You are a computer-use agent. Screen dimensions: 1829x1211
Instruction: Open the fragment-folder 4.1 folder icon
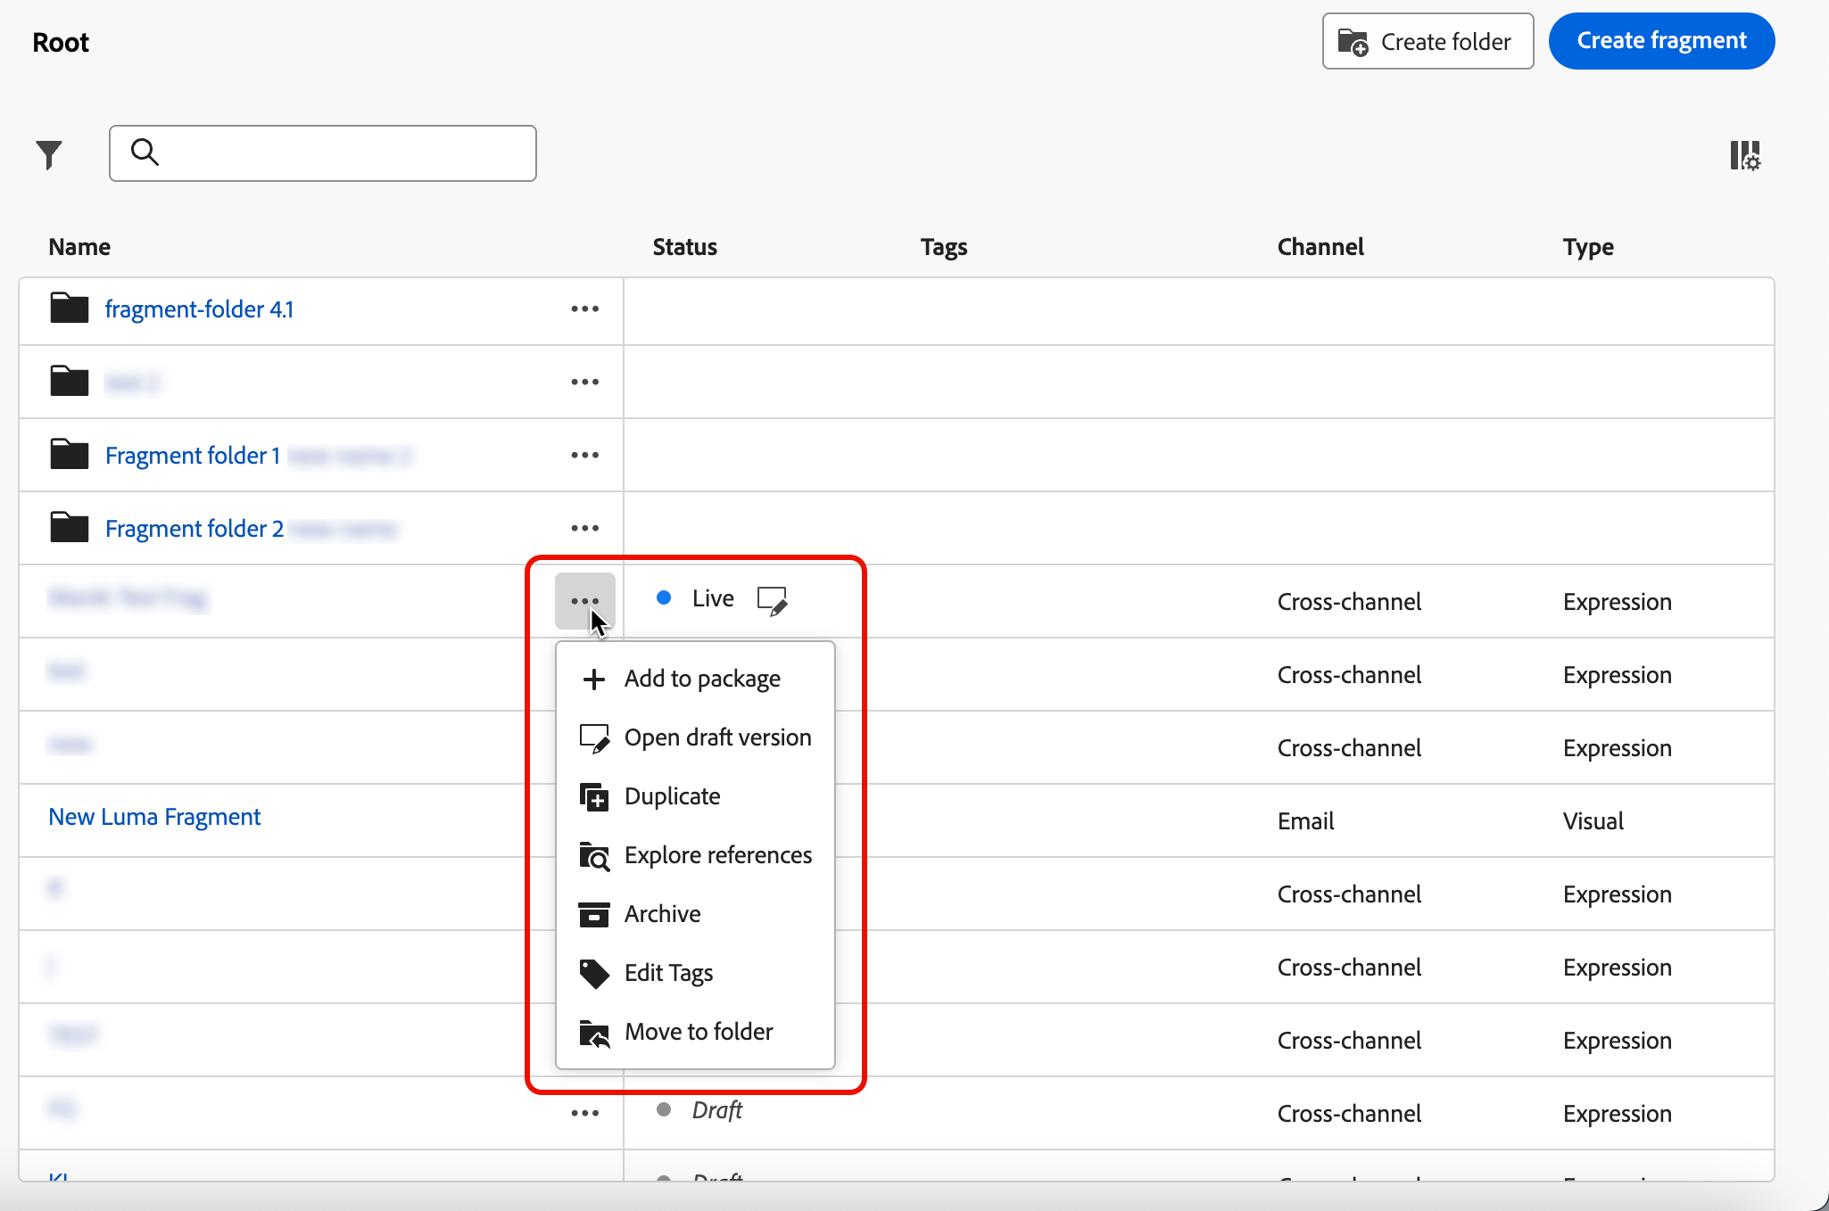point(69,309)
